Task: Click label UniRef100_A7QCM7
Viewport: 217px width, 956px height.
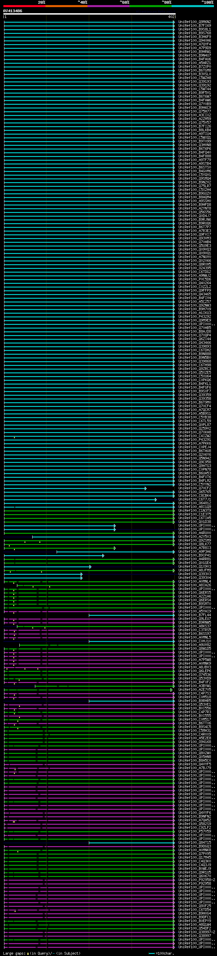Action: pyautogui.click(x=195, y=410)
